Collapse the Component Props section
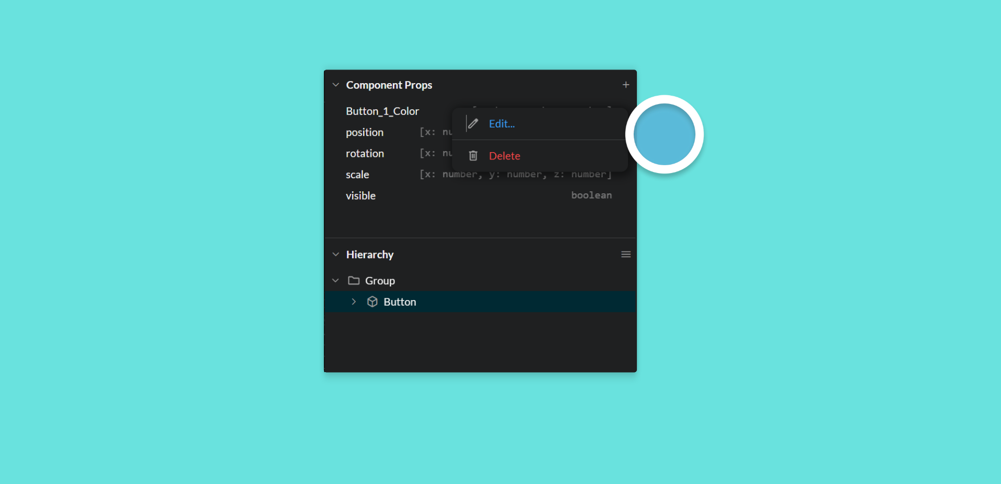 [x=336, y=85]
